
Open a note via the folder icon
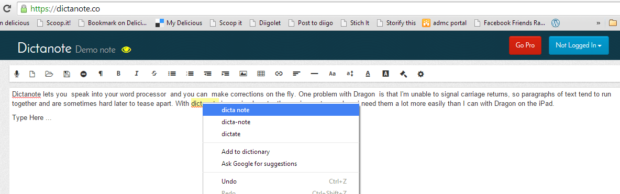[x=49, y=74]
